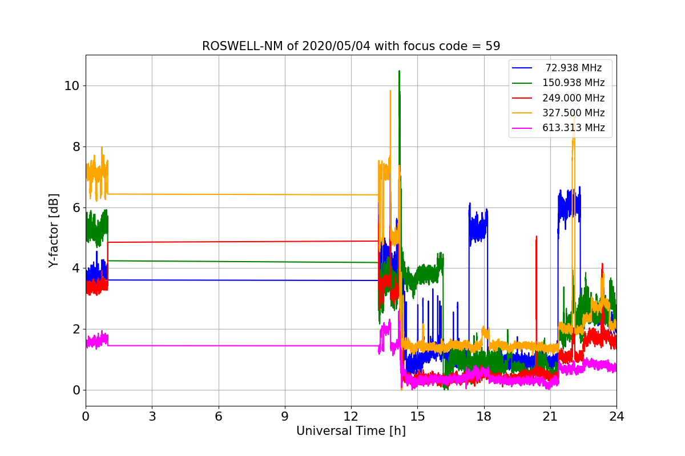Viewport: 685px width, 456px height.
Task: Click the blue line swatch in legend
Action: tap(522, 68)
